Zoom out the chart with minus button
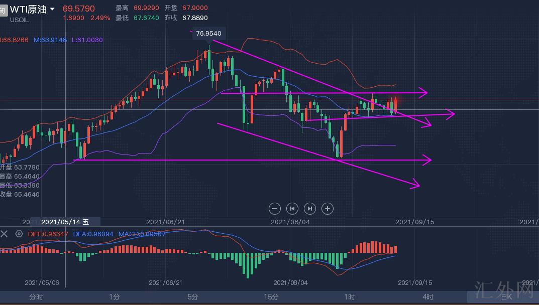The image size is (539, 305). [x=275, y=208]
